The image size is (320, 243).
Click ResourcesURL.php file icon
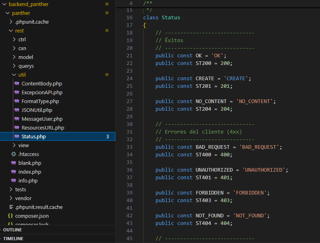[x=17, y=128]
